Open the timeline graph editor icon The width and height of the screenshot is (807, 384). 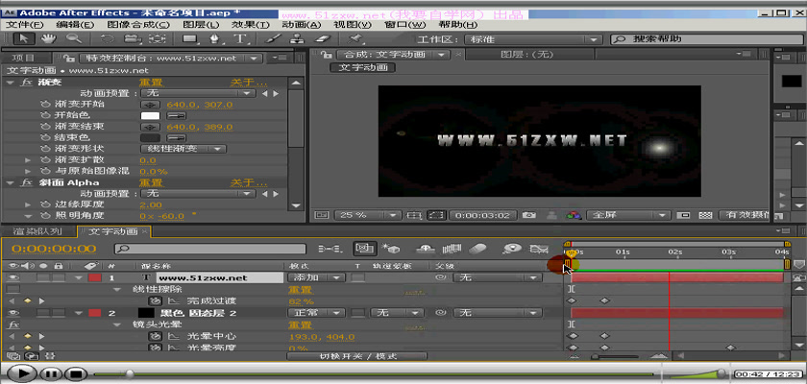(539, 249)
